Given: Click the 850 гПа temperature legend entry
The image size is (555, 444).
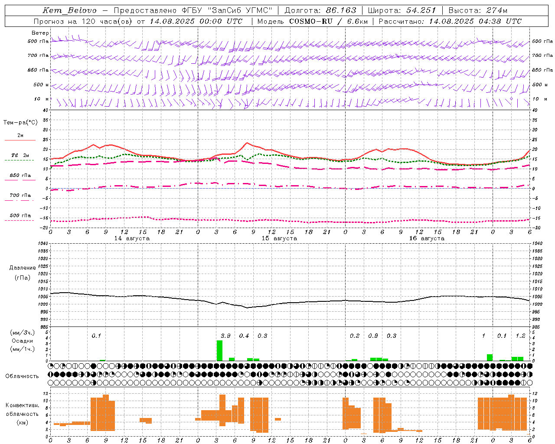Looking at the screenshot, I should point(20,176).
